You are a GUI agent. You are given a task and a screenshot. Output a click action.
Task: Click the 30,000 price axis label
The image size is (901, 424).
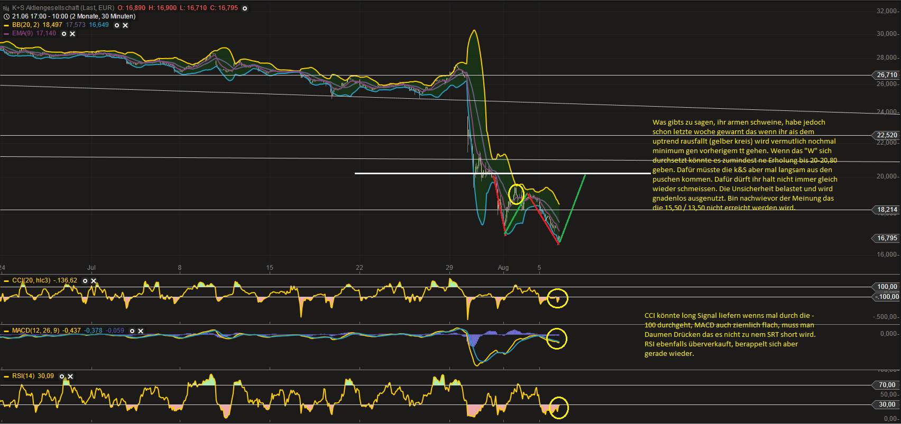[x=886, y=34]
